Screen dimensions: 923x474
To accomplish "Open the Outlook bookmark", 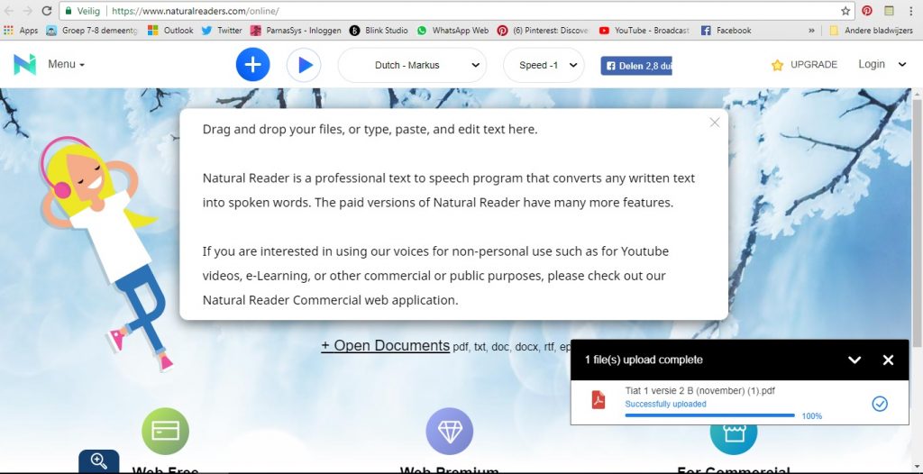I will pos(170,30).
